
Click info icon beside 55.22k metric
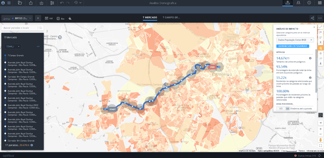[x=310, y=78]
